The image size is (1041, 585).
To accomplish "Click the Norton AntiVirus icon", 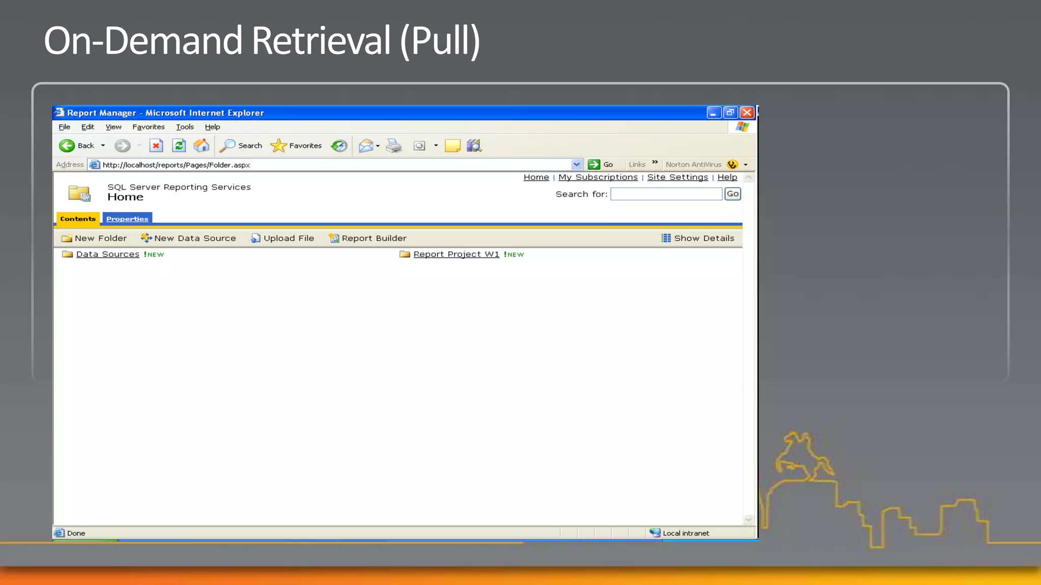I will (x=732, y=165).
